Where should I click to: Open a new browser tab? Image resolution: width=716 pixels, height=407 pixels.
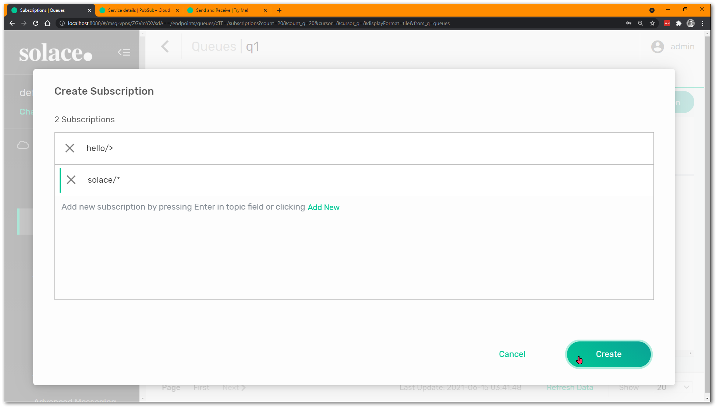pyautogui.click(x=279, y=10)
